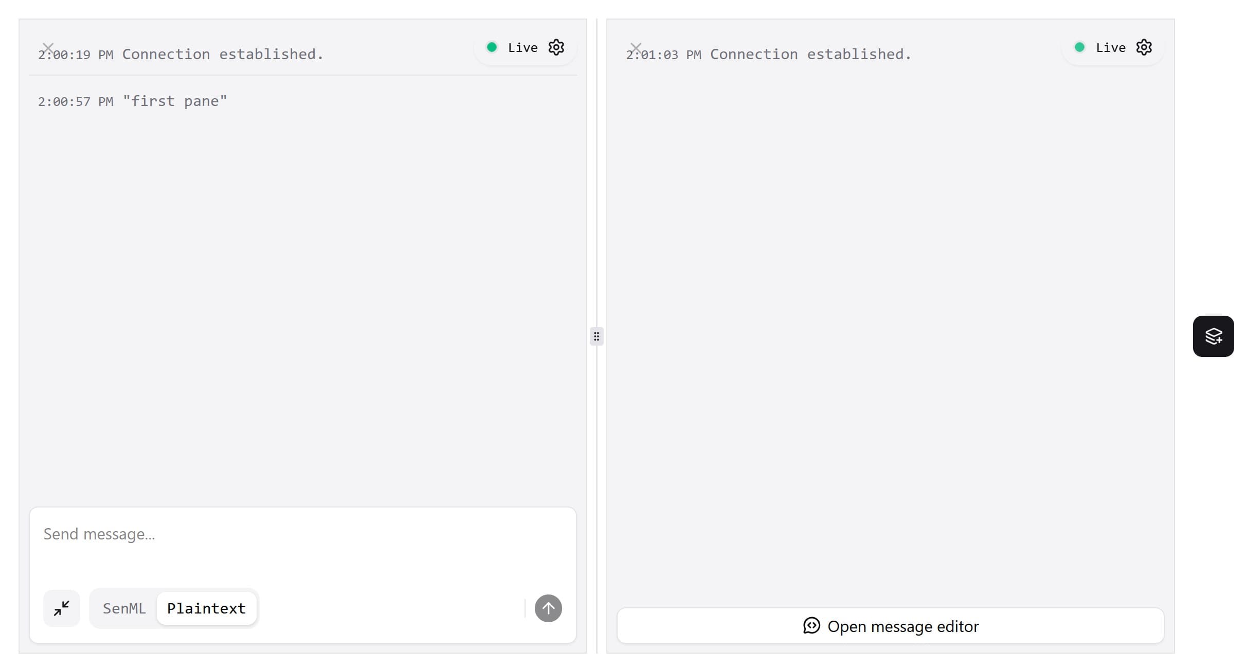
Task: Click left pane's Connection established text
Action: (223, 55)
